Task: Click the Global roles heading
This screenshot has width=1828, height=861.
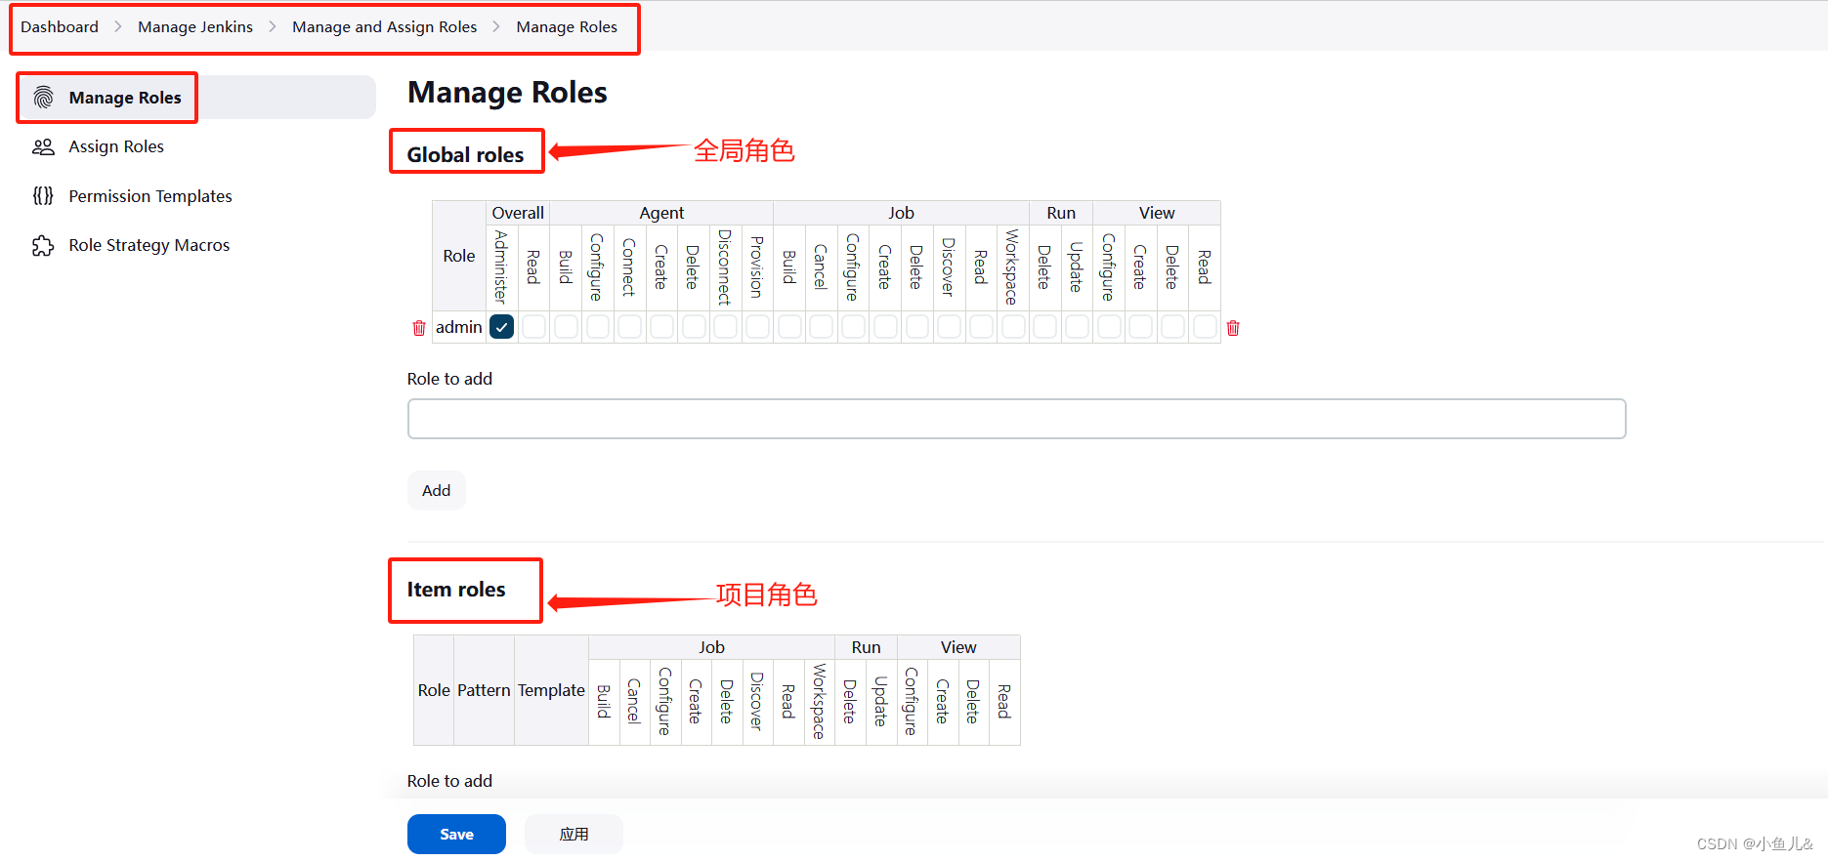Action: [x=465, y=154]
